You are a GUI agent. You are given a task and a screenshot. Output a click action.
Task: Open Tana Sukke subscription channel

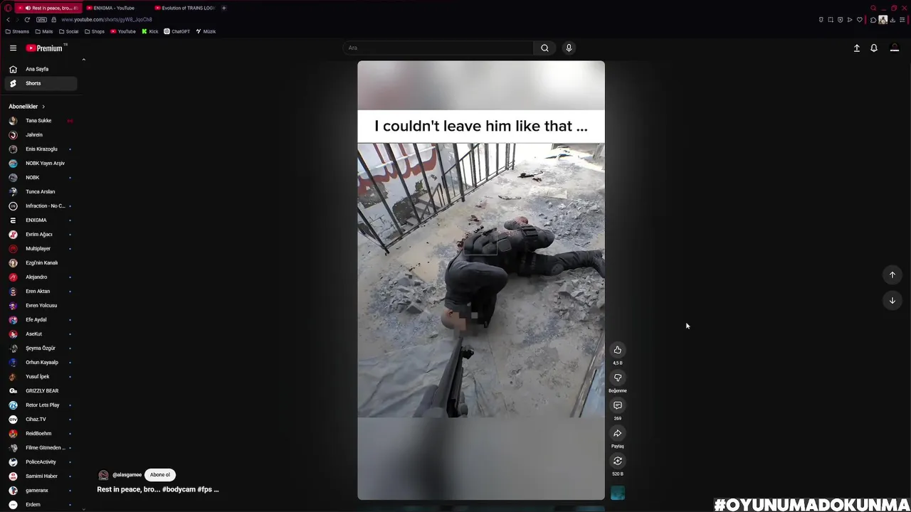tap(41, 121)
